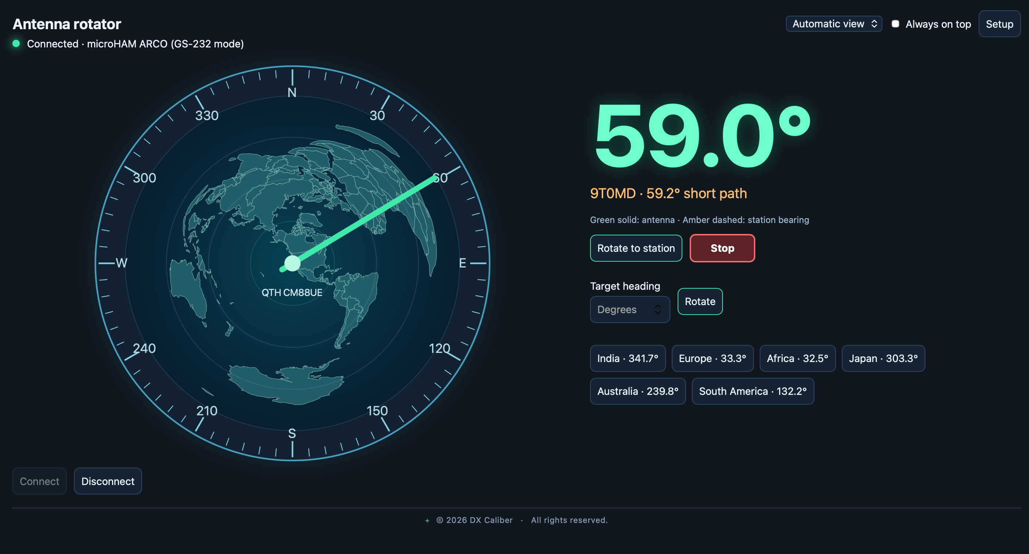This screenshot has height=554, width=1029.
Task: Click the E mark on the compass
Action: click(462, 263)
